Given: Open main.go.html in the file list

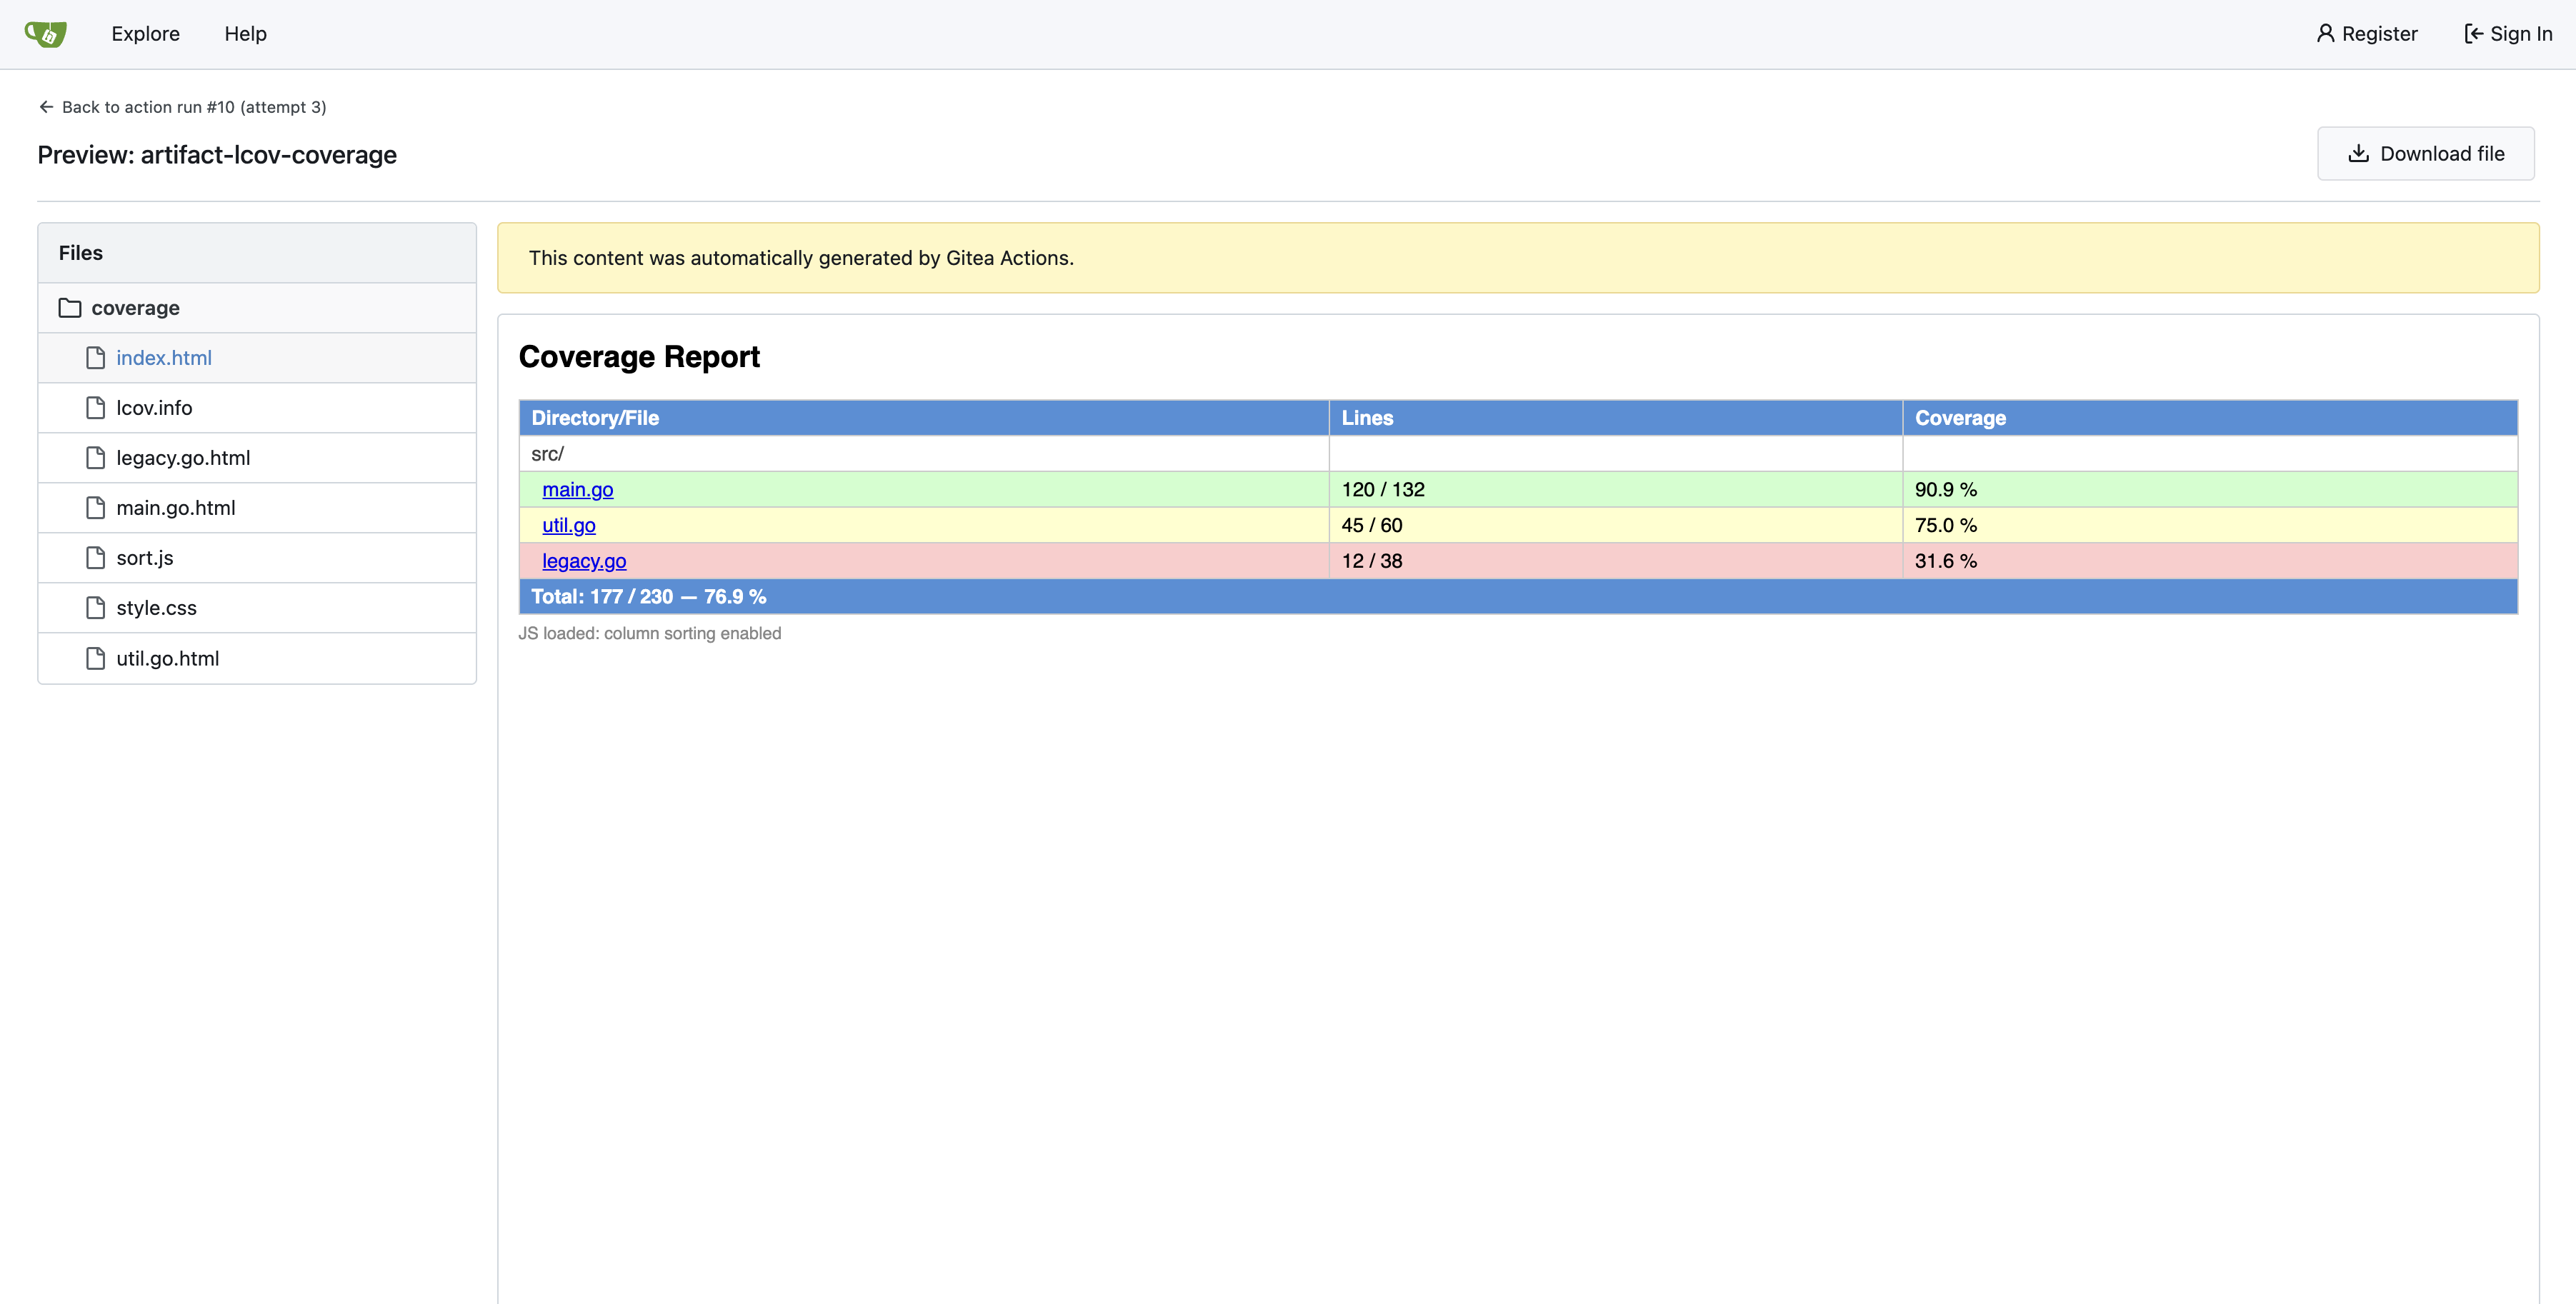Looking at the screenshot, I should tap(257, 508).
